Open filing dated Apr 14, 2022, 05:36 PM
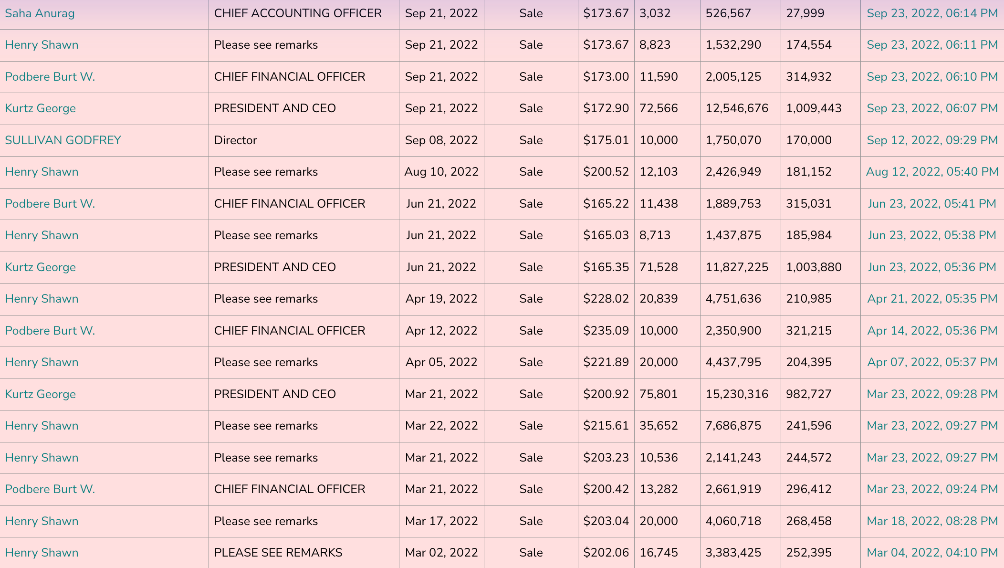 [932, 331]
